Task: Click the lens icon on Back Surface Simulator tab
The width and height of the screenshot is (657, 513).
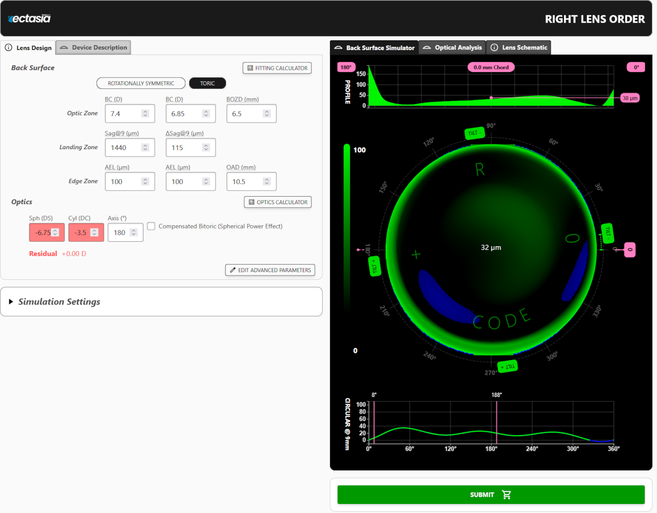Action: click(338, 47)
